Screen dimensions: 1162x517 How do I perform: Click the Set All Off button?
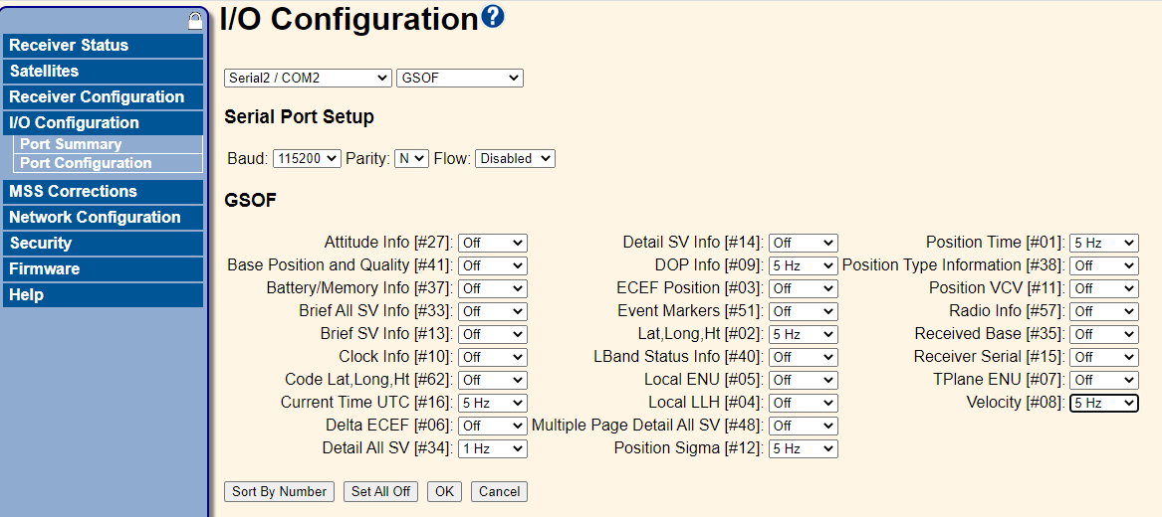pos(381,491)
